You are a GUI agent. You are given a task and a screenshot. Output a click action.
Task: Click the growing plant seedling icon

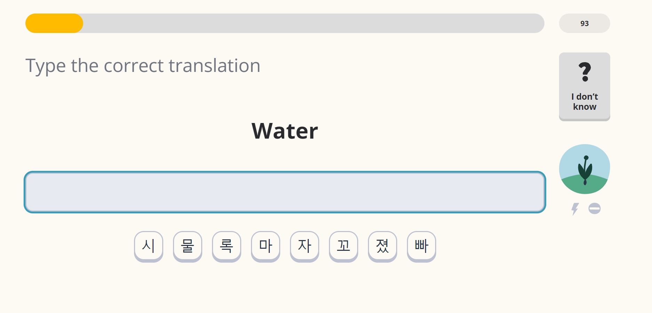click(x=584, y=169)
